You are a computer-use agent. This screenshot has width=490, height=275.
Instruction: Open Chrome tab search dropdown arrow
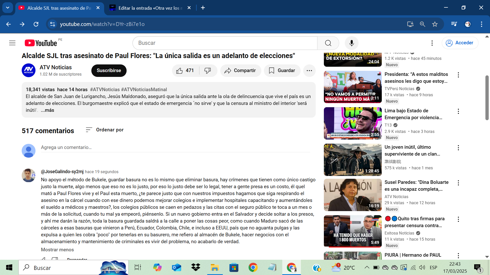[x=8, y=8]
